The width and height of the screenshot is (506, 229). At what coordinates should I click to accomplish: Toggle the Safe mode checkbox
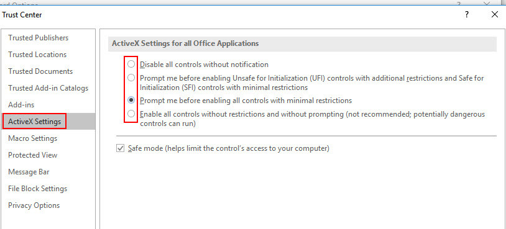[121, 148]
